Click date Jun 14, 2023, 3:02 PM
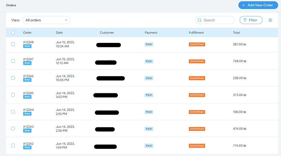 pyautogui.click(x=65, y=95)
